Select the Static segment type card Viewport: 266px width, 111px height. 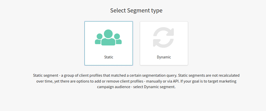coord(109,43)
